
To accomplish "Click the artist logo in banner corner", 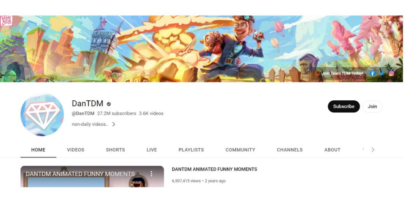I will 6,21.
